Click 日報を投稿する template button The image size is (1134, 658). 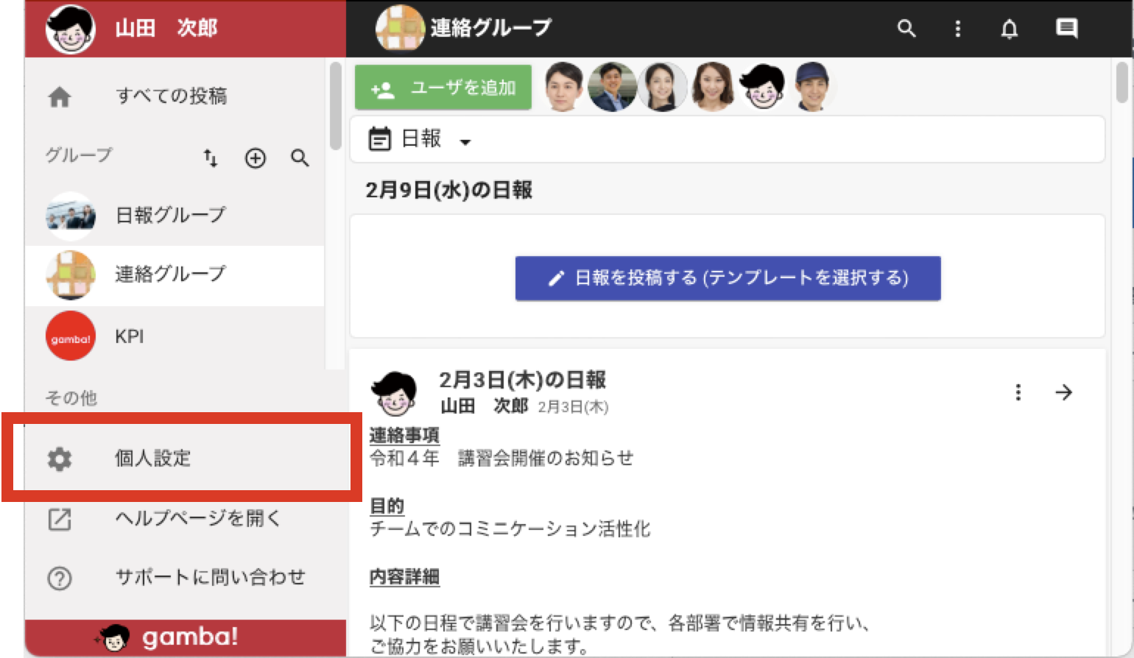click(x=728, y=277)
